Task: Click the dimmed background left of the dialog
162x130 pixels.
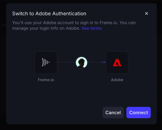Action: [3, 65]
